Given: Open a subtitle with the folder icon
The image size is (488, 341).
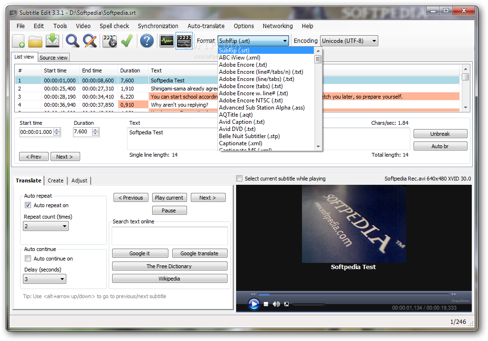Looking at the screenshot, I should [x=35, y=41].
